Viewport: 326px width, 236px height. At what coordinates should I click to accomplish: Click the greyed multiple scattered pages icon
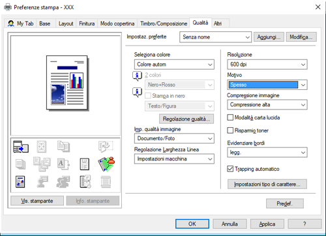[x=42, y=164]
